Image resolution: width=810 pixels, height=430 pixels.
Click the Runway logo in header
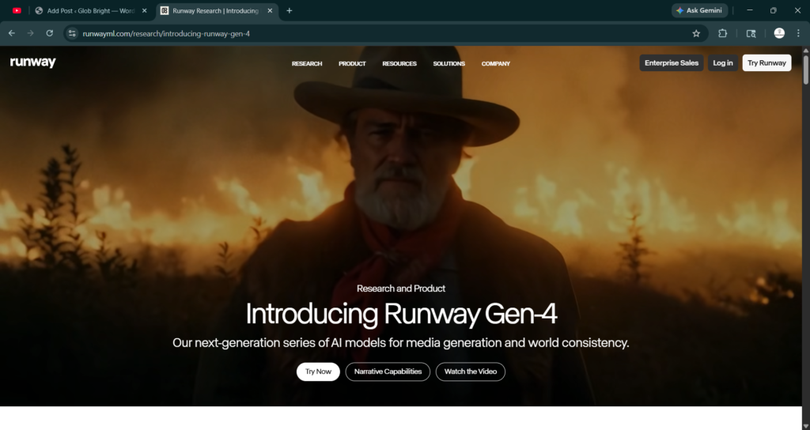(33, 63)
